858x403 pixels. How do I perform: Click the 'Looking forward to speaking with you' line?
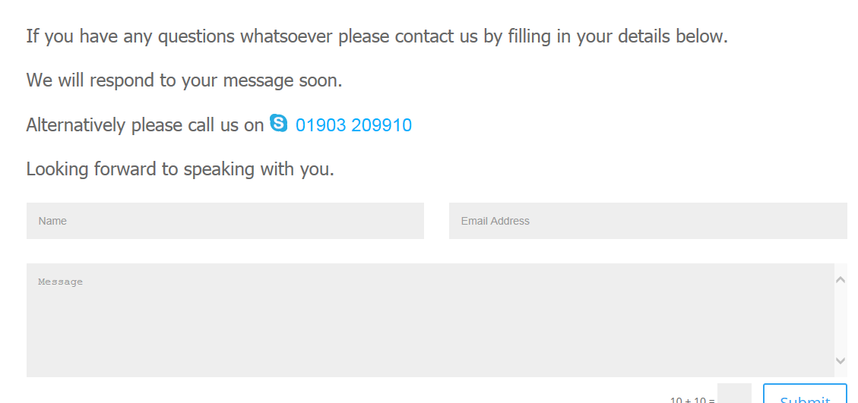tap(180, 168)
